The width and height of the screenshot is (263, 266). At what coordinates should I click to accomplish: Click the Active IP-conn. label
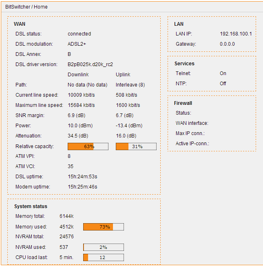(192, 144)
